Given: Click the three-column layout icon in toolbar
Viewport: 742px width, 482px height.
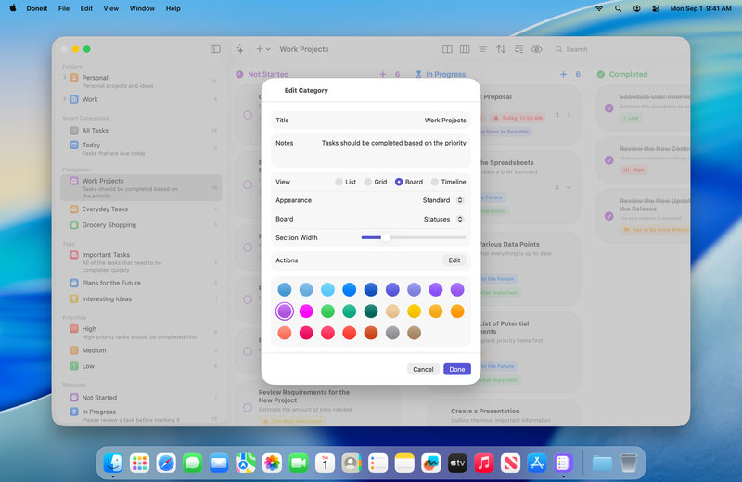Looking at the screenshot, I should [465, 49].
